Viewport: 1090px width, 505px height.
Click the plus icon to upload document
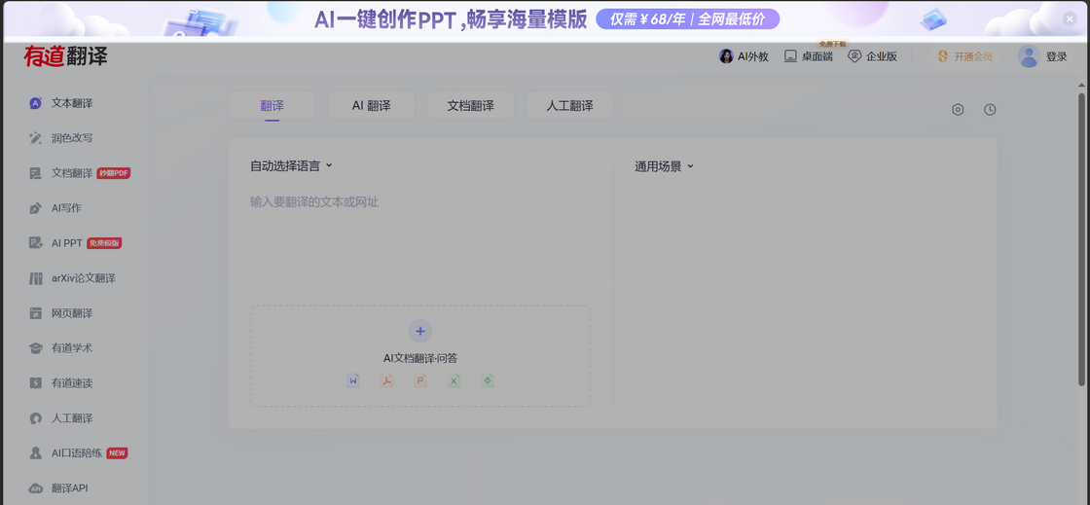pyautogui.click(x=419, y=332)
